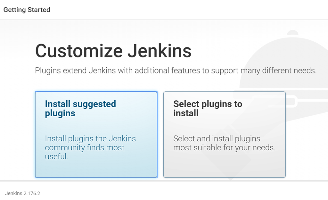Click the "Customize Jenkins" heading
The image size is (328, 200).
[x=113, y=51]
